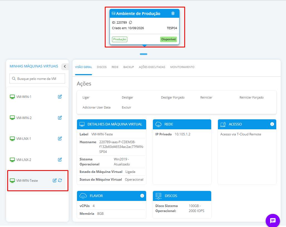The width and height of the screenshot is (286, 227).
Task: Copy environment ID 220789 icon
Action: coord(130,22)
